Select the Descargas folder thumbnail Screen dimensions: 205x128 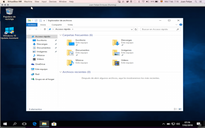tap(116, 43)
